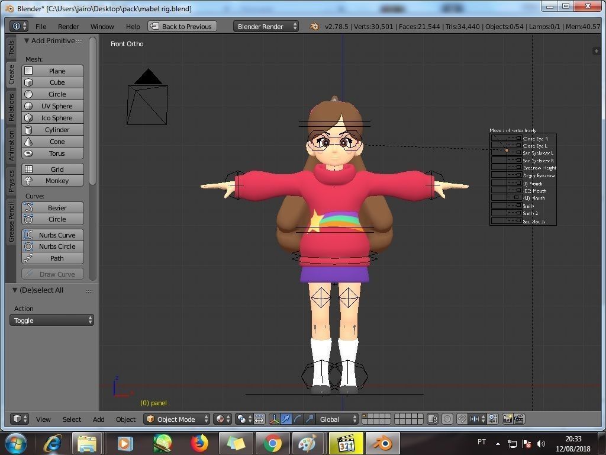Open the Global transform orientation dropdown

[337, 419]
